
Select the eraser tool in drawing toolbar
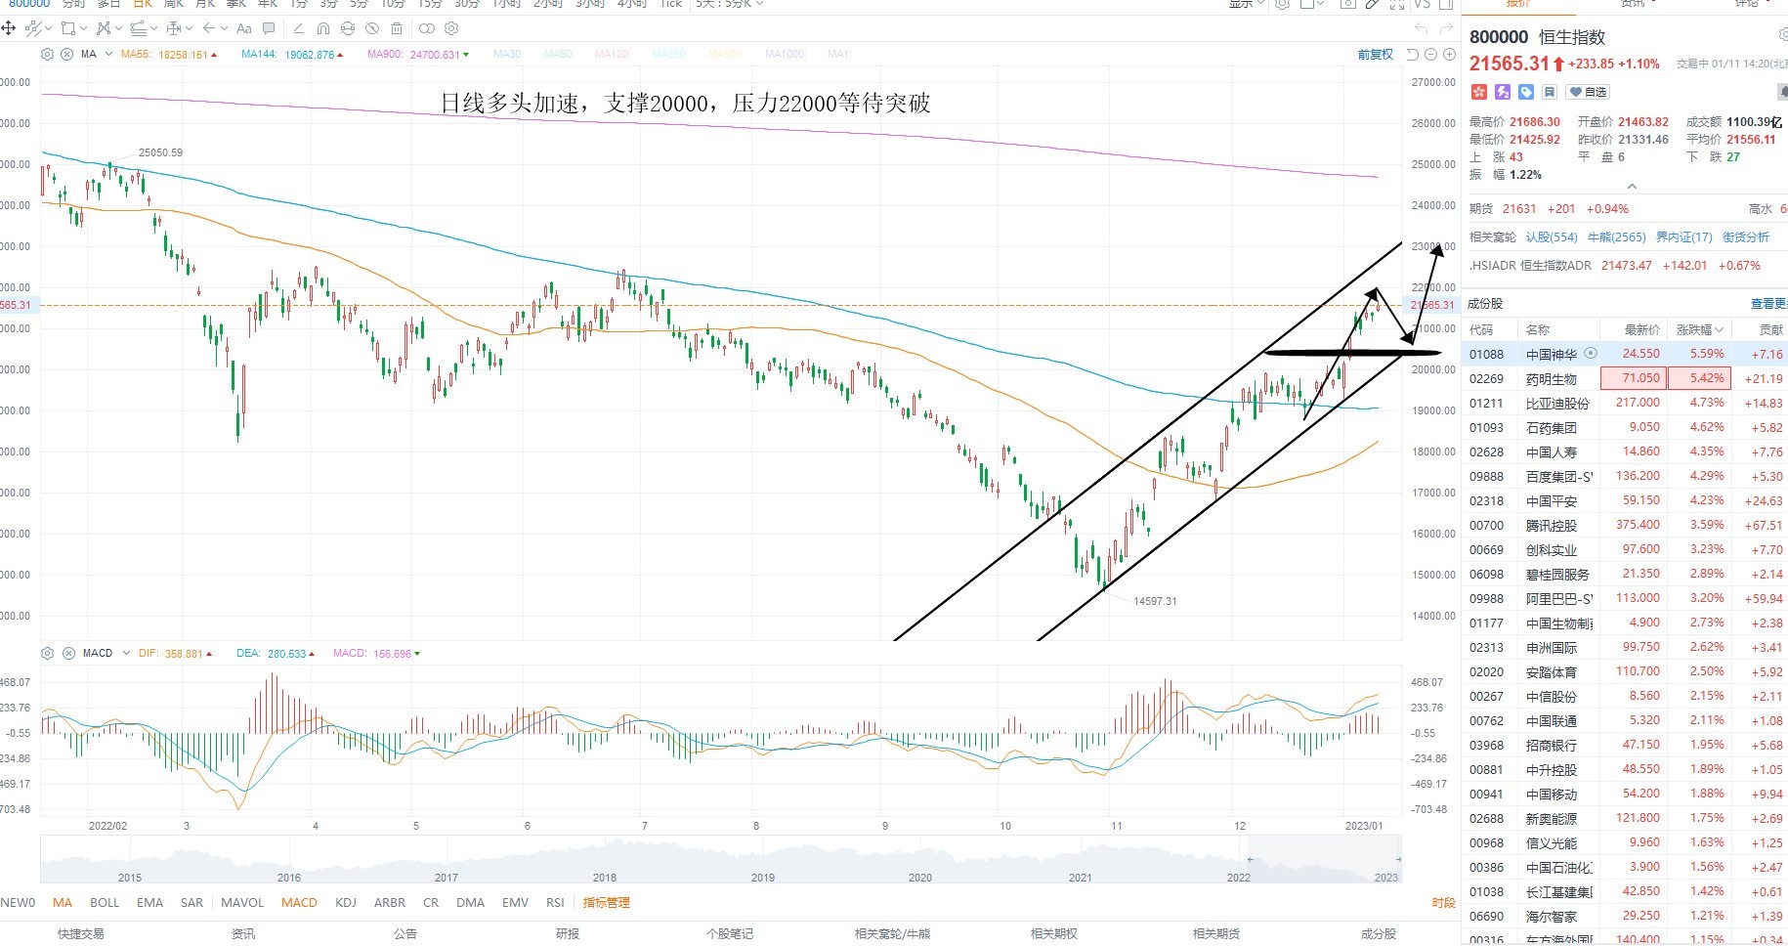coord(299,28)
